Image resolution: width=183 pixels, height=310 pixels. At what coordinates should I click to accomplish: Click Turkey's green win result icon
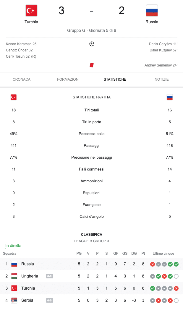pos(152,288)
